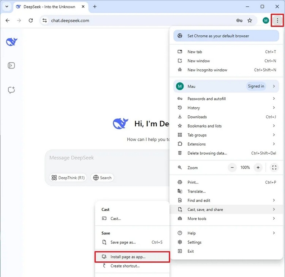Image resolution: width=285 pixels, height=277 pixels.
Task: Select New window from menu
Action: click(226, 61)
